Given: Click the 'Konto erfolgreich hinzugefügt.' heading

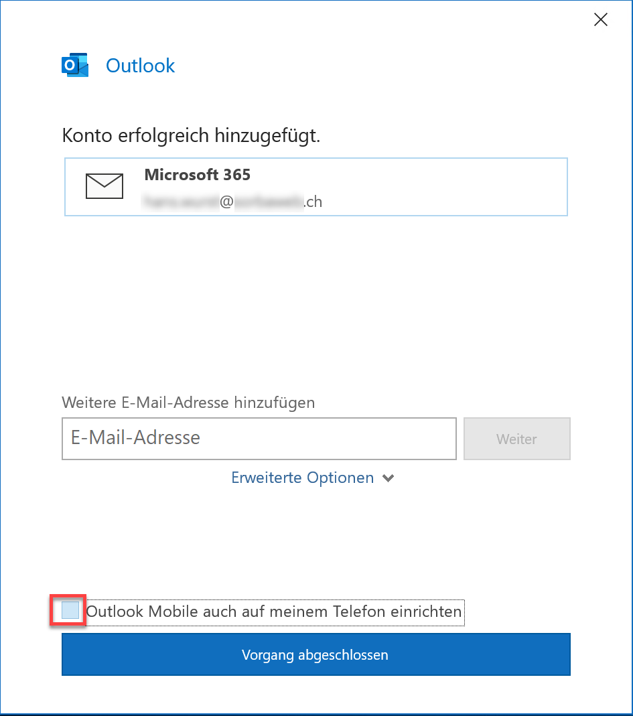Looking at the screenshot, I should (191, 135).
